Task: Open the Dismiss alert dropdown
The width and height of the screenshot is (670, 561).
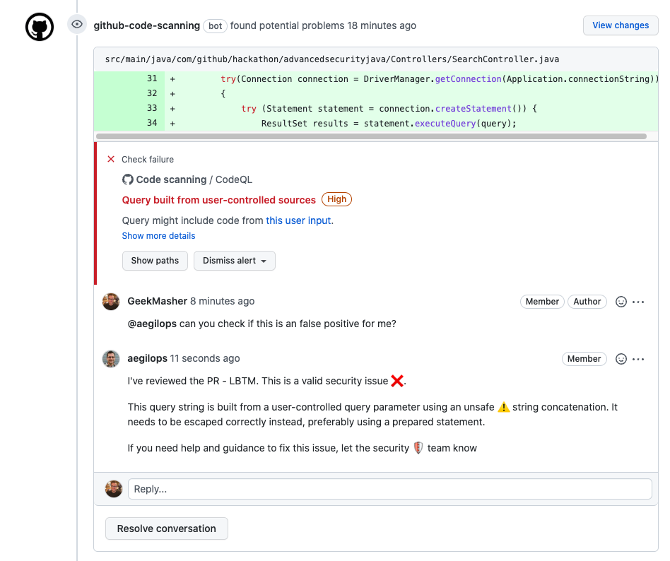Action: coord(234,261)
